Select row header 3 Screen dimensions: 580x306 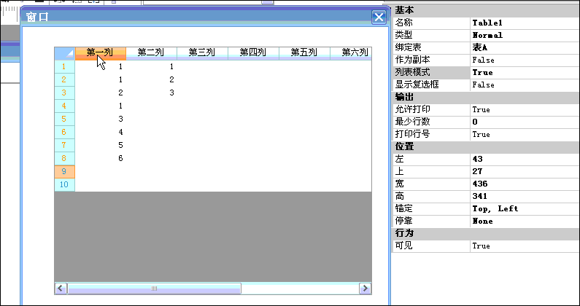pos(65,93)
